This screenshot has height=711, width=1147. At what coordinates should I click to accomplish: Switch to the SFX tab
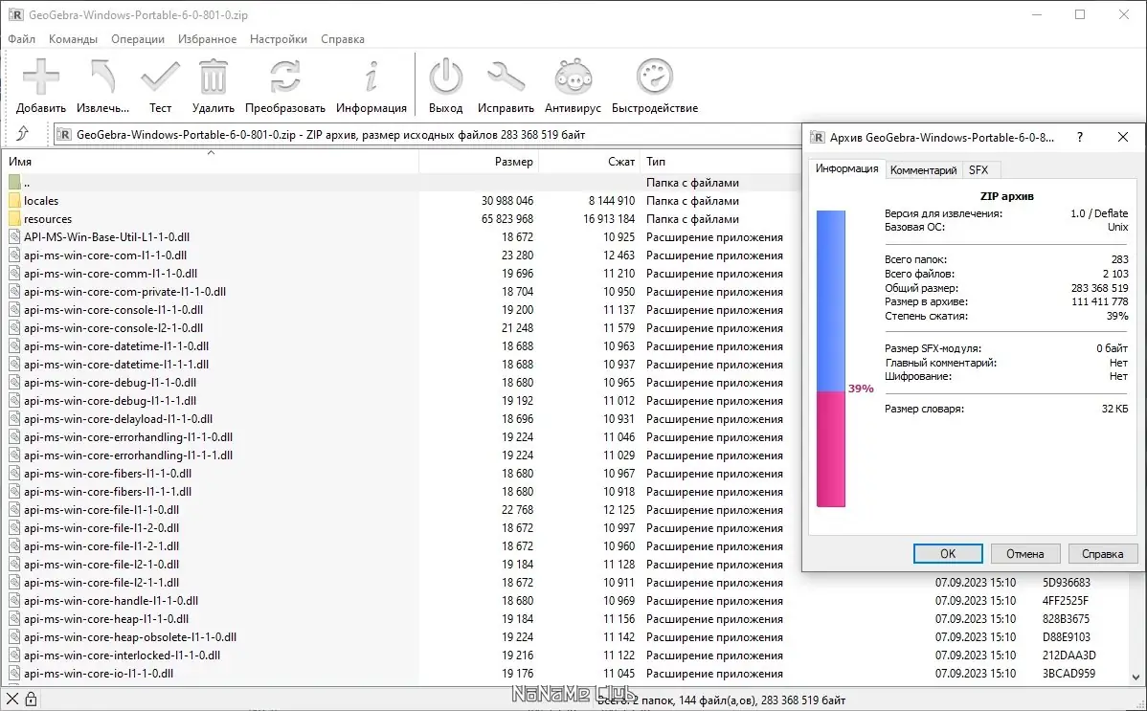click(x=979, y=169)
